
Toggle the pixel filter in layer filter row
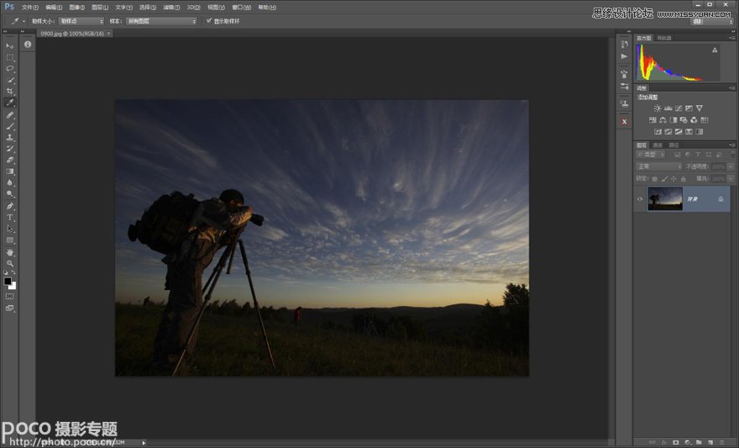click(676, 155)
